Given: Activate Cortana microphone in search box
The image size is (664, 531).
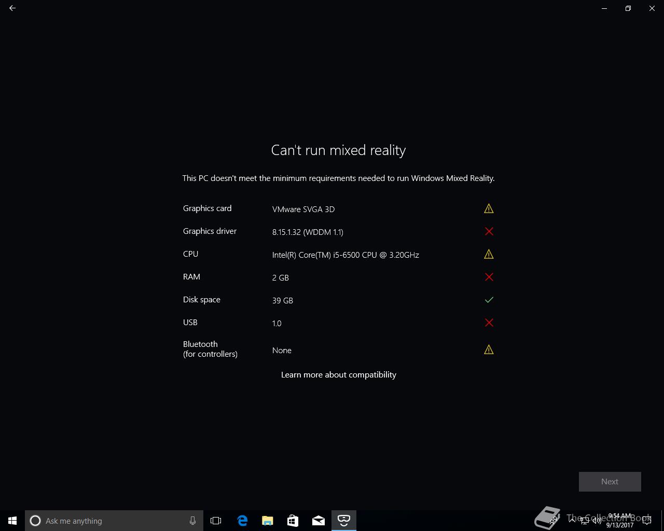Looking at the screenshot, I should [x=192, y=521].
